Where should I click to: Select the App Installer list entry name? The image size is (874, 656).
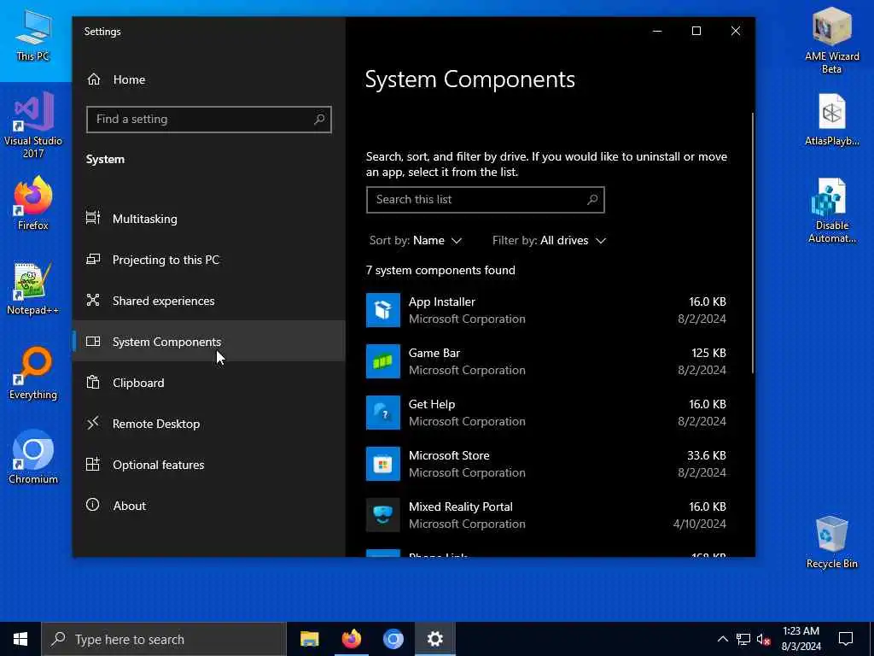click(442, 302)
